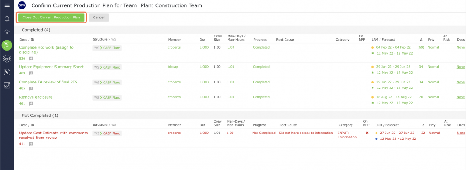Click Not Completed progress status

pos(264,133)
